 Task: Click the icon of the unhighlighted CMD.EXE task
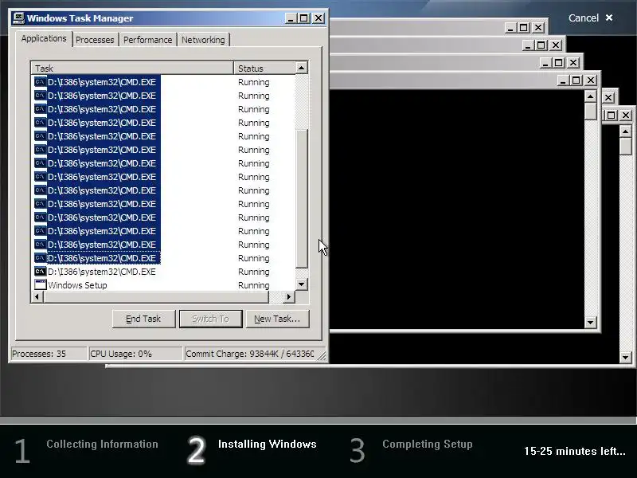[41, 272]
